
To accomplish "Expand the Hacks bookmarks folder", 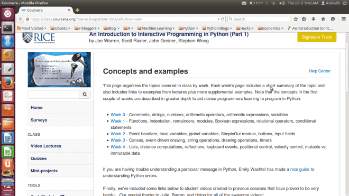I will click(x=245, y=28).
